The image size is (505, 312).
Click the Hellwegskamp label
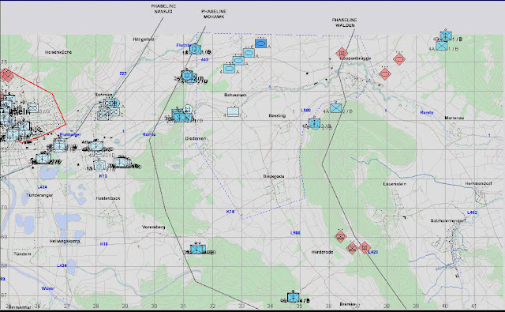coord(65,241)
